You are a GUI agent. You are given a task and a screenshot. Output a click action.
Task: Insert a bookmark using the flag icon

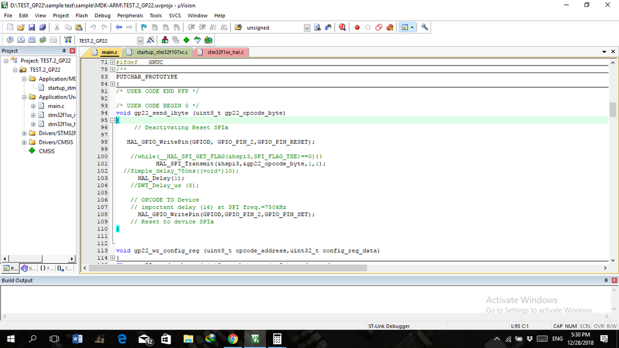[x=144, y=28]
